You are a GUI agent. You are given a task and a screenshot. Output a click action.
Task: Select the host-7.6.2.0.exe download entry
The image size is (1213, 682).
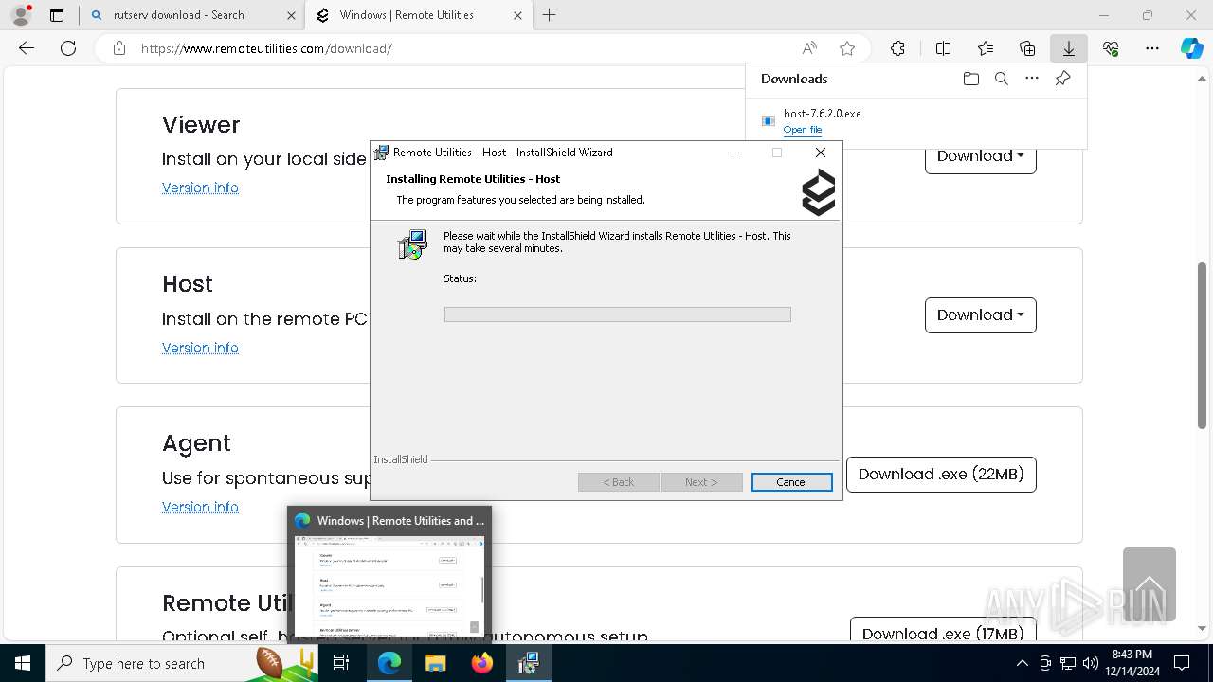click(916, 121)
